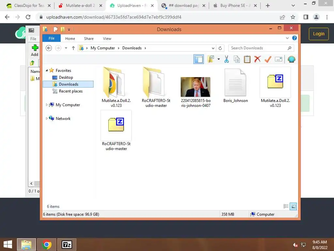This screenshot has width=334, height=251.
Task: Click the Cut scissors icon in Downloads toolbar
Action: tap(226, 59)
